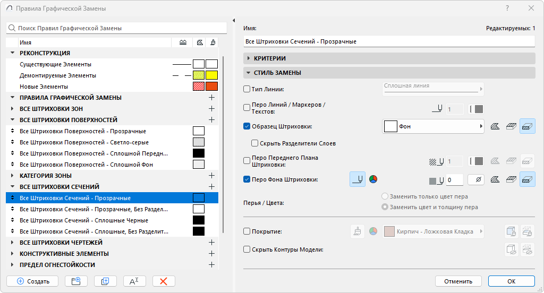544x293 pixels.
Task: Open the Фон hatch pattern dropdown
Action: [x=433, y=126]
